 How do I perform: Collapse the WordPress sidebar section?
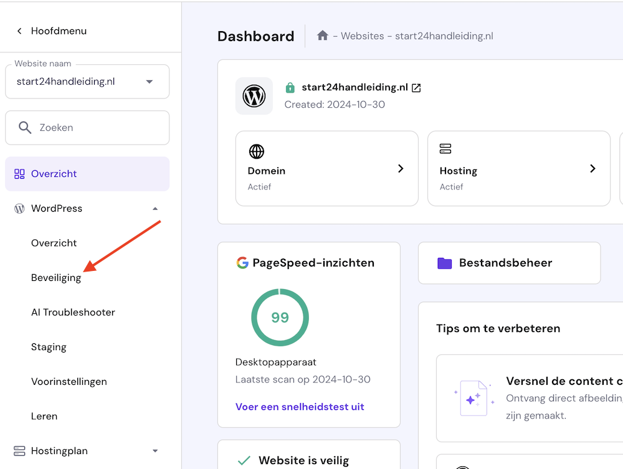click(x=155, y=209)
